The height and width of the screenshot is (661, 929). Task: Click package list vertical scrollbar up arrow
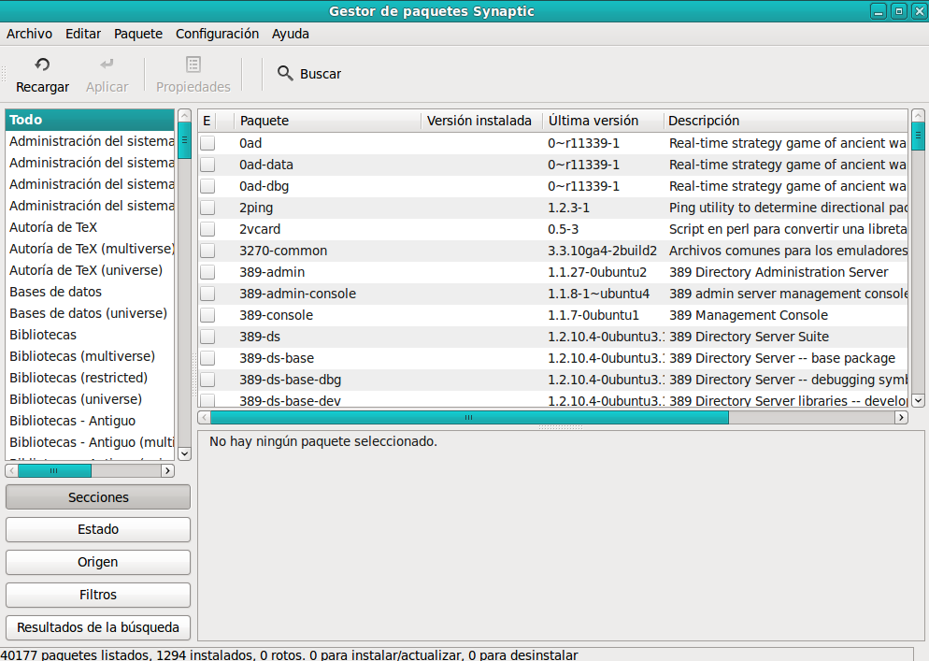918,115
